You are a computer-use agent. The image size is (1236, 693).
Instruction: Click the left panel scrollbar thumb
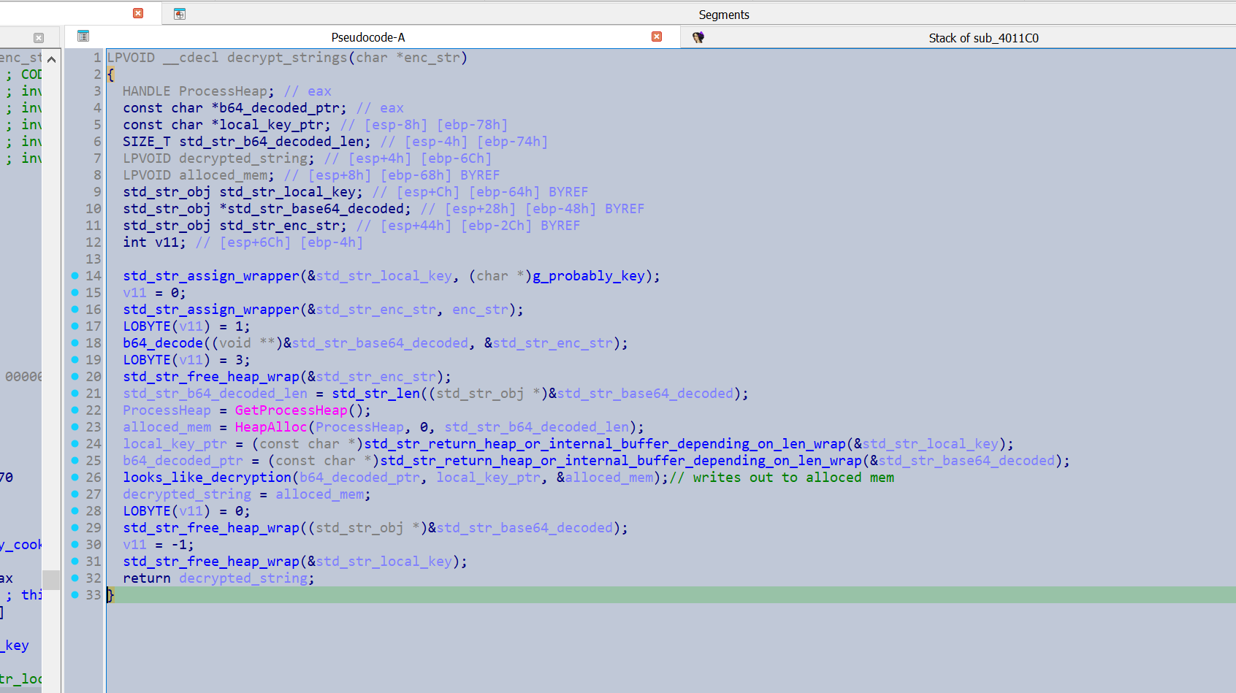(51, 579)
